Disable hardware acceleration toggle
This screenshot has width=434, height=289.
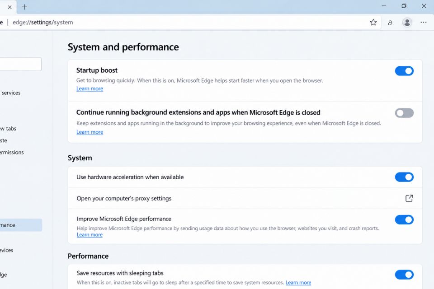404,177
